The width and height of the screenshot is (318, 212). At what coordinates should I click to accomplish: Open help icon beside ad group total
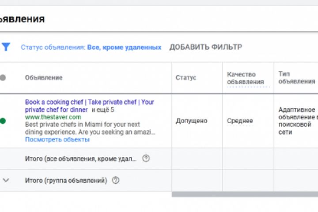pos(116,180)
